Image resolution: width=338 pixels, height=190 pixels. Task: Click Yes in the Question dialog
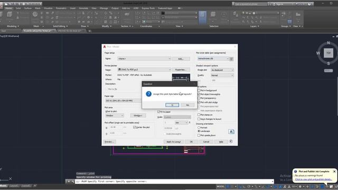click(x=172, y=105)
